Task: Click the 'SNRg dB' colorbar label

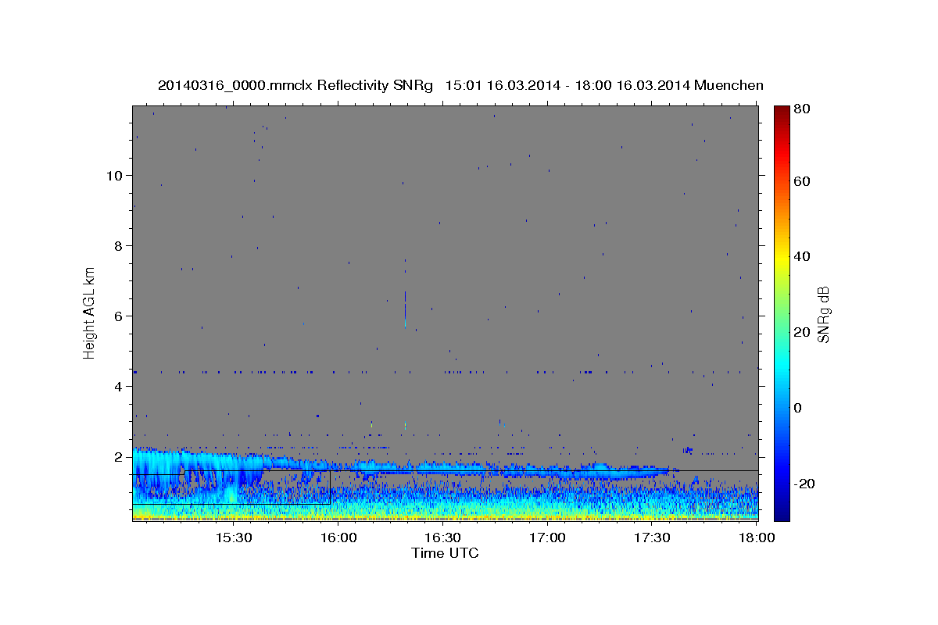Action: coord(823,315)
